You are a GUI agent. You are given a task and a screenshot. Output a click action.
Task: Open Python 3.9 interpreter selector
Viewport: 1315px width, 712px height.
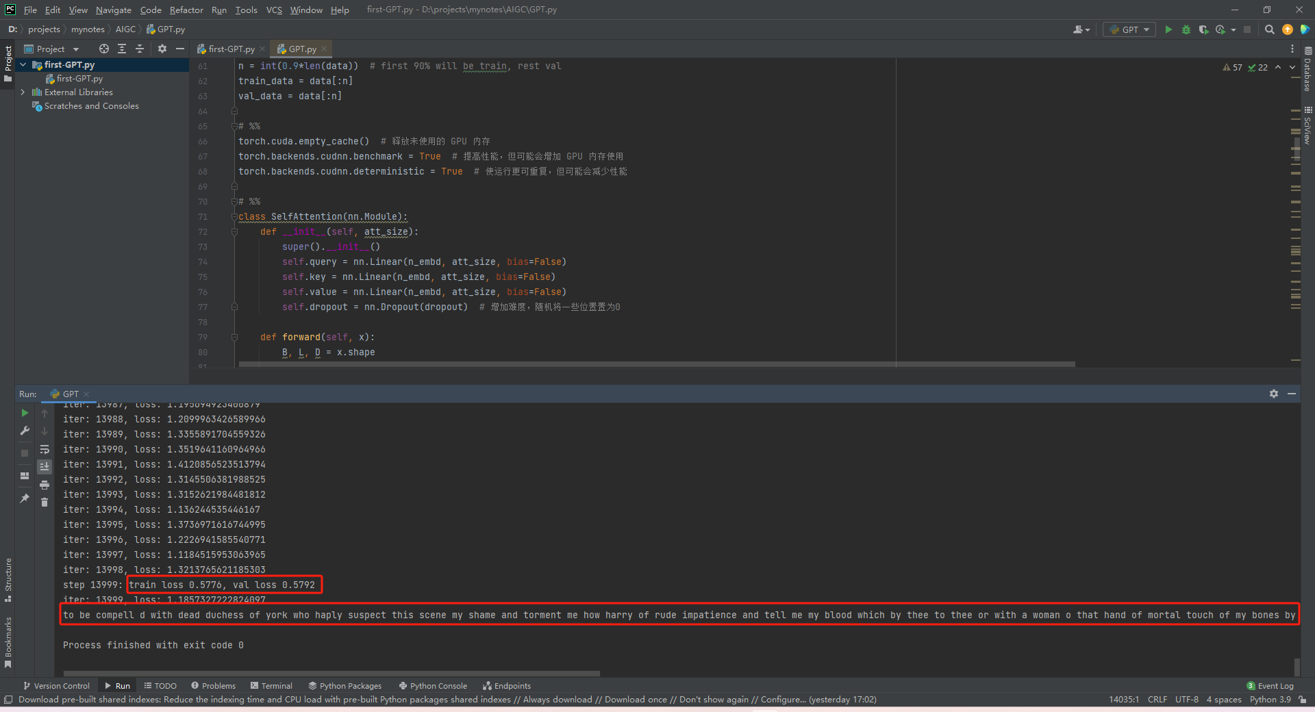pos(1270,699)
